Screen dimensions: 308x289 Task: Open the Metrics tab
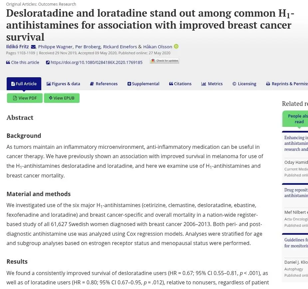[212, 84]
